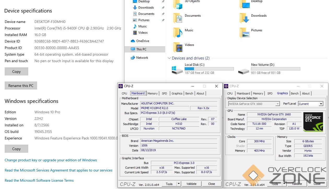Click the Rename this PC button
329x189 pixels.
[21, 86]
